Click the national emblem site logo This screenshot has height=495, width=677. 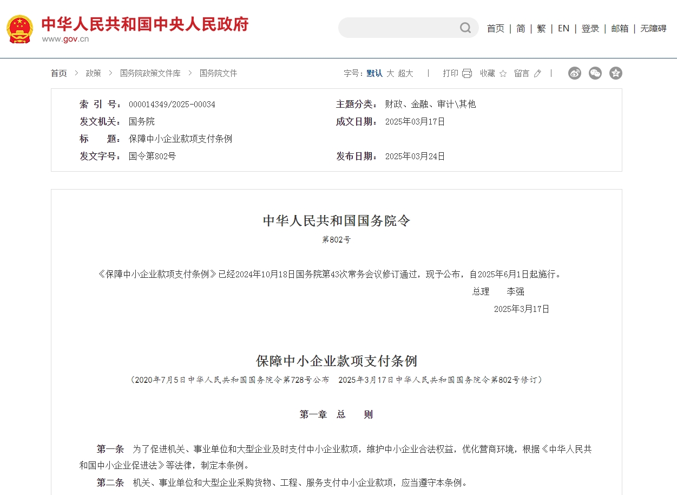point(19,28)
